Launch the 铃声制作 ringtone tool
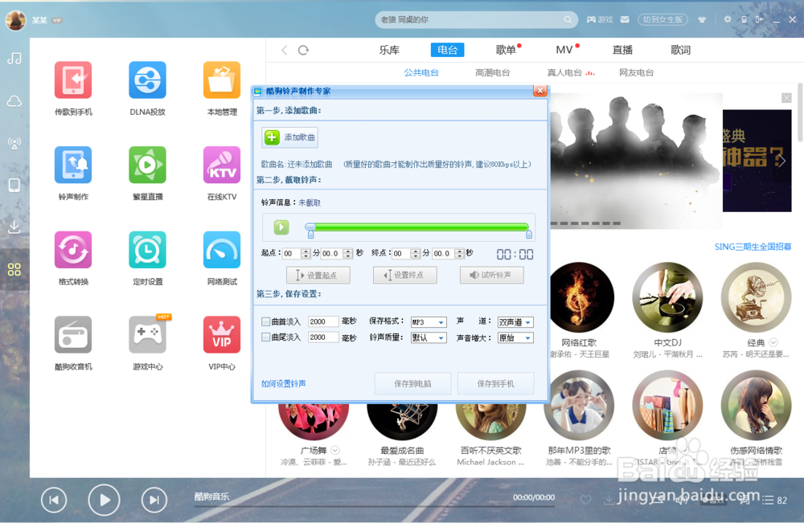This screenshot has height=523, width=804. (x=73, y=165)
